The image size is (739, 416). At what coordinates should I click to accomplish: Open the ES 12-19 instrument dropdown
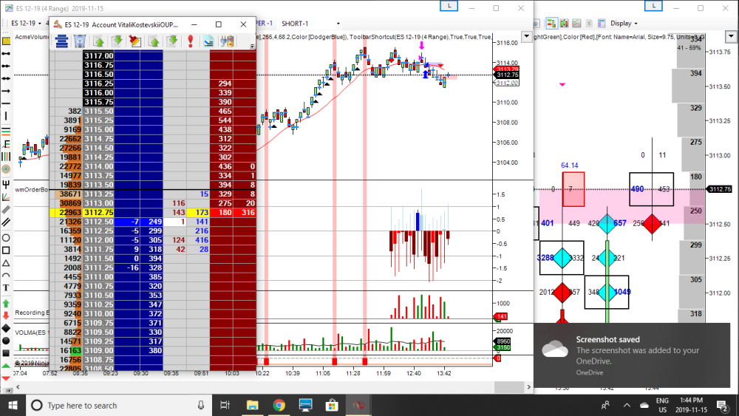[x=26, y=23]
